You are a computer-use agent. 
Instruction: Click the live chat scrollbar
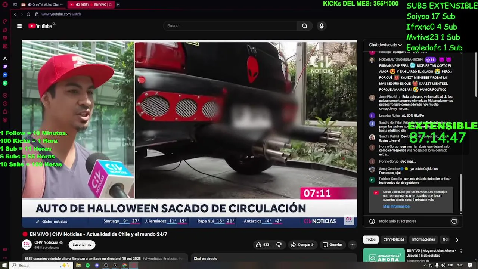461,194
